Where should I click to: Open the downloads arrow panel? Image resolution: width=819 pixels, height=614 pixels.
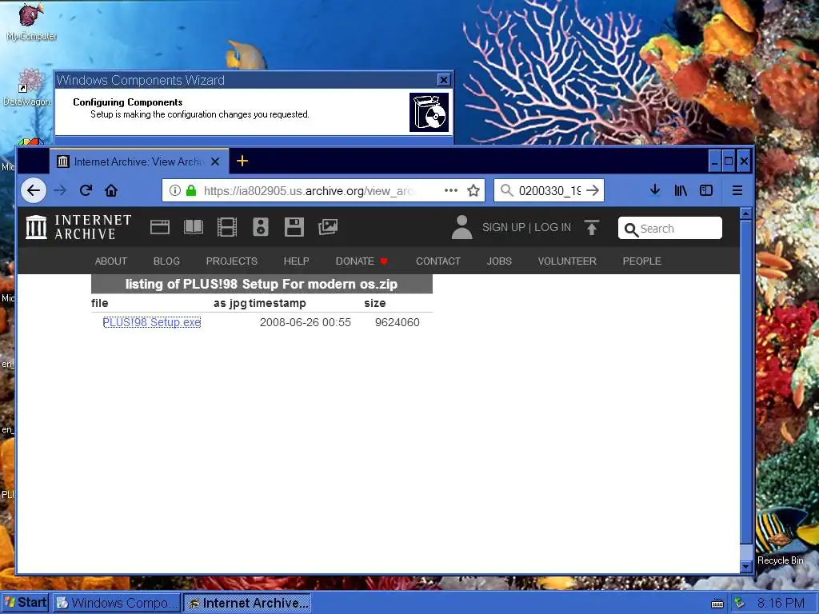[655, 190]
